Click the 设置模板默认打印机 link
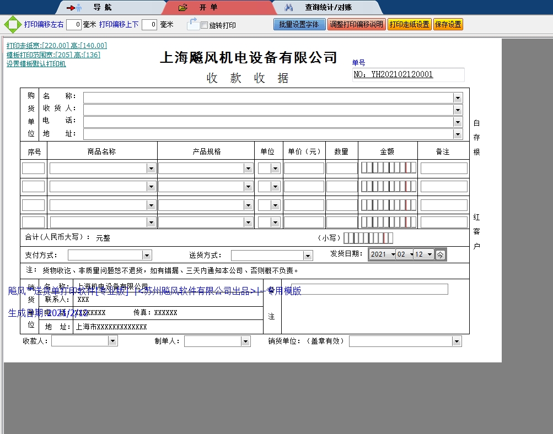This screenshot has height=434, width=553. 36,64
